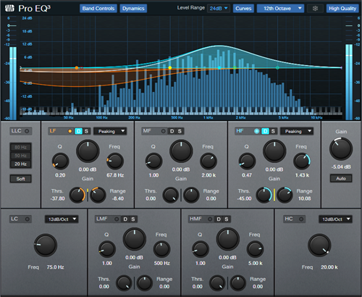The height and width of the screenshot is (297, 362).
Task: Open the 12th Octave analyzer dropdown
Action: pos(280,9)
